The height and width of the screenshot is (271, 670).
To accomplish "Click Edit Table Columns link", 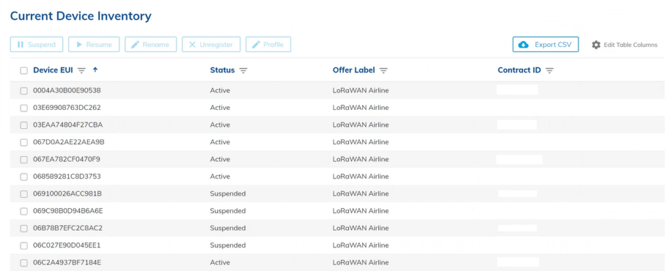I will point(630,45).
